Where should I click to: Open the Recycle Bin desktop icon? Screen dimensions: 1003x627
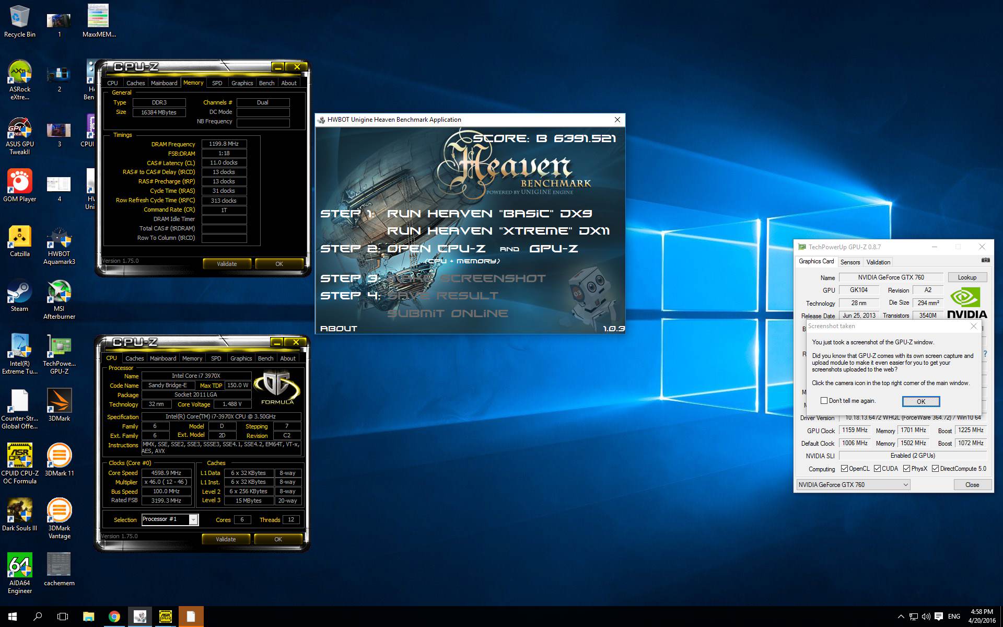click(x=20, y=21)
